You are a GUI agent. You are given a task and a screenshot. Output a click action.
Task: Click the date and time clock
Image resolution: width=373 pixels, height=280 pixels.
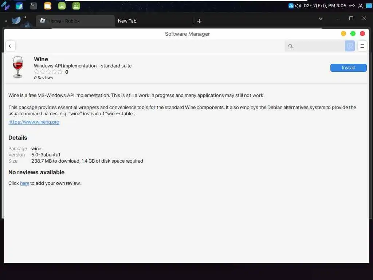click(325, 6)
